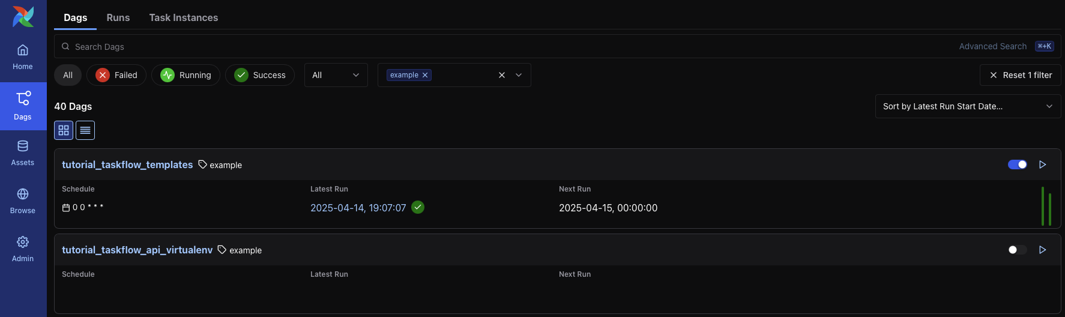
Task: Trigger the tutorial_taskflow_templates DAG play icon
Action: (1043, 165)
